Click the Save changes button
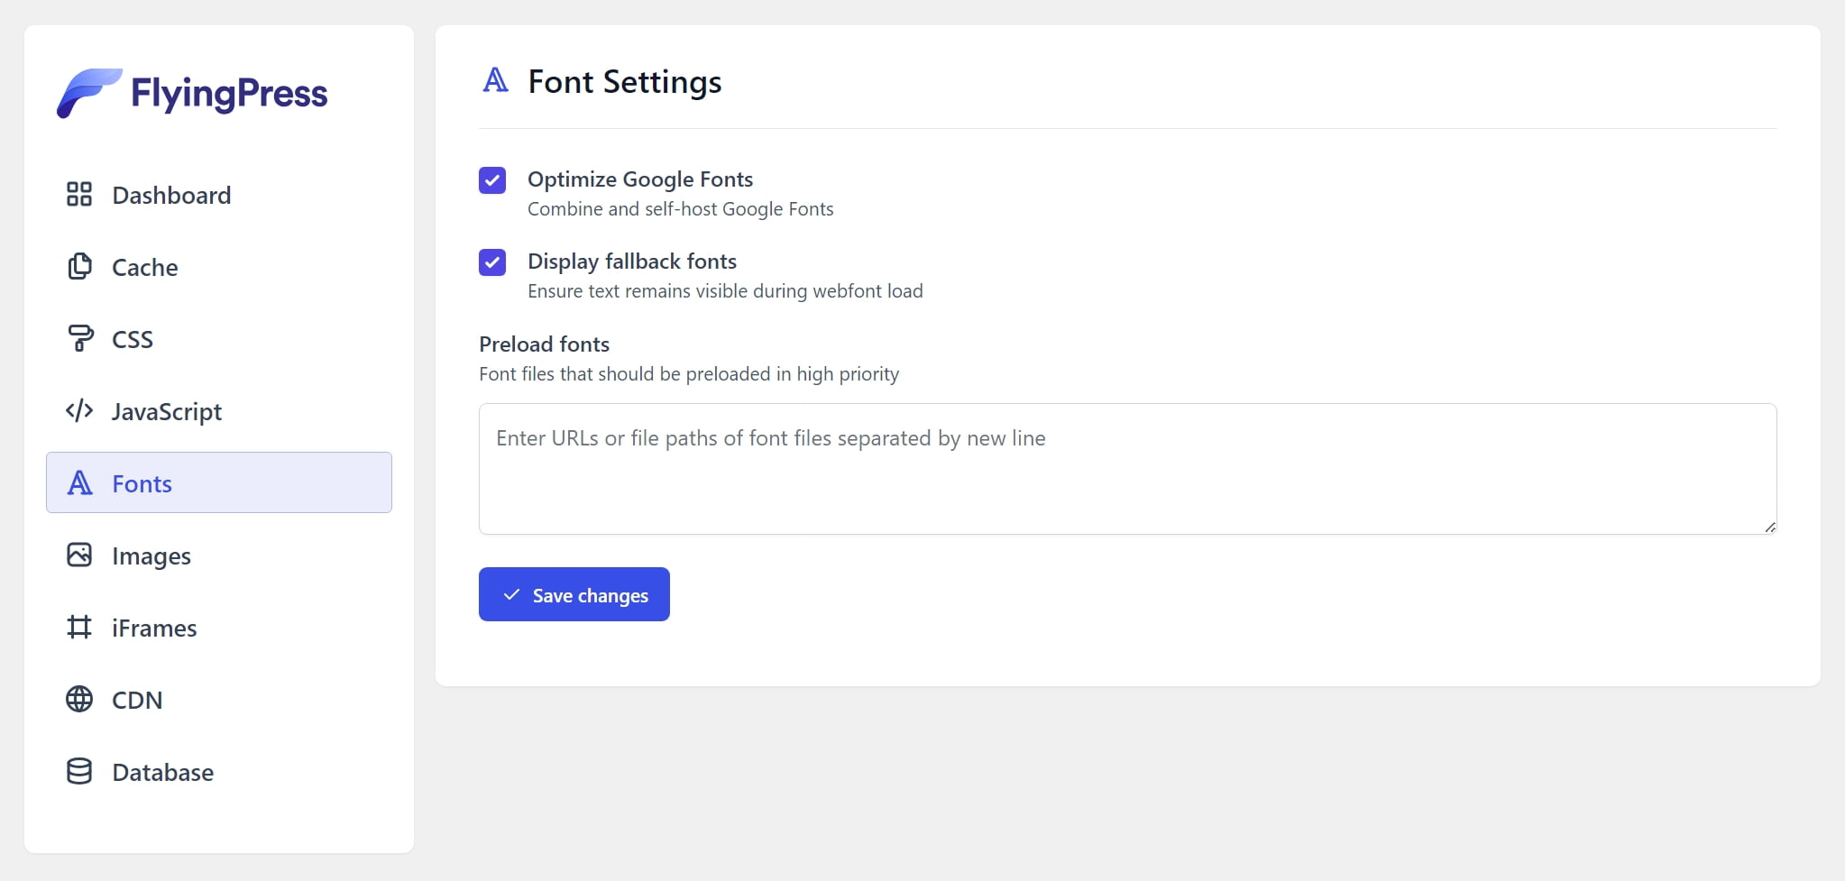Screen dimensions: 1845x881 coord(574,594)
